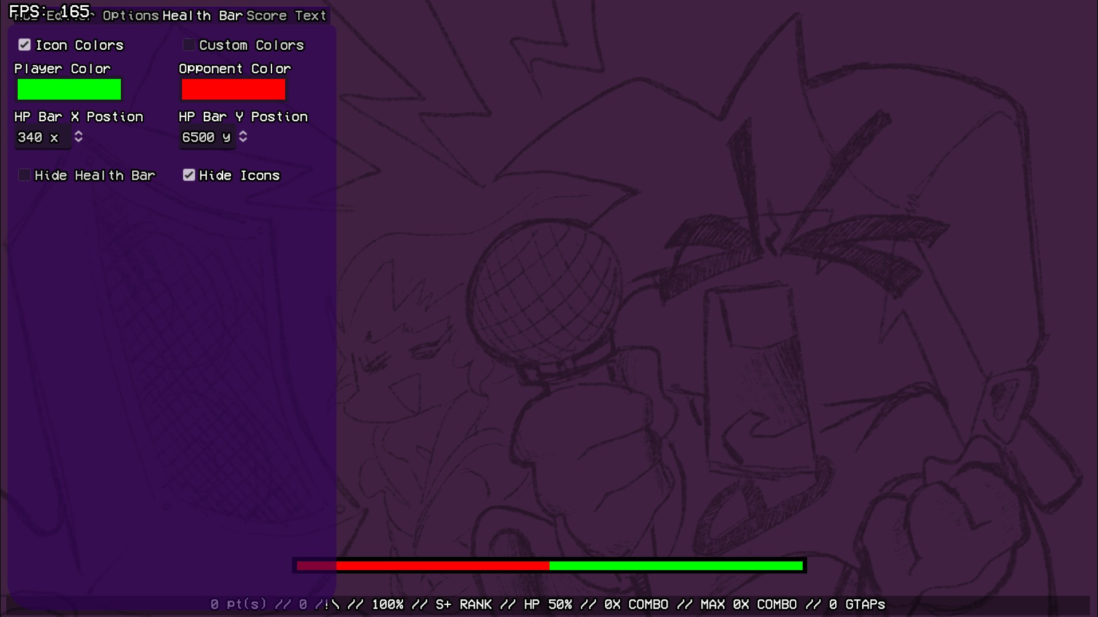Open the green Player Color swatch
Screen dimensions: 1098x617
pos(69,89)
